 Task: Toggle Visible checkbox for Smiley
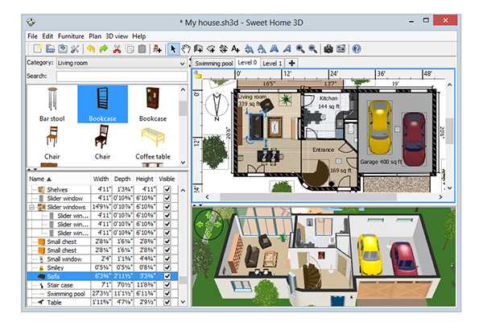[x=167, y=266]
